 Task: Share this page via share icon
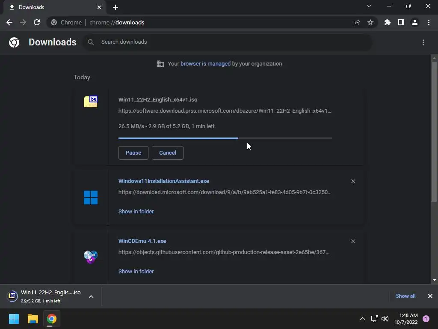(357, 22)
